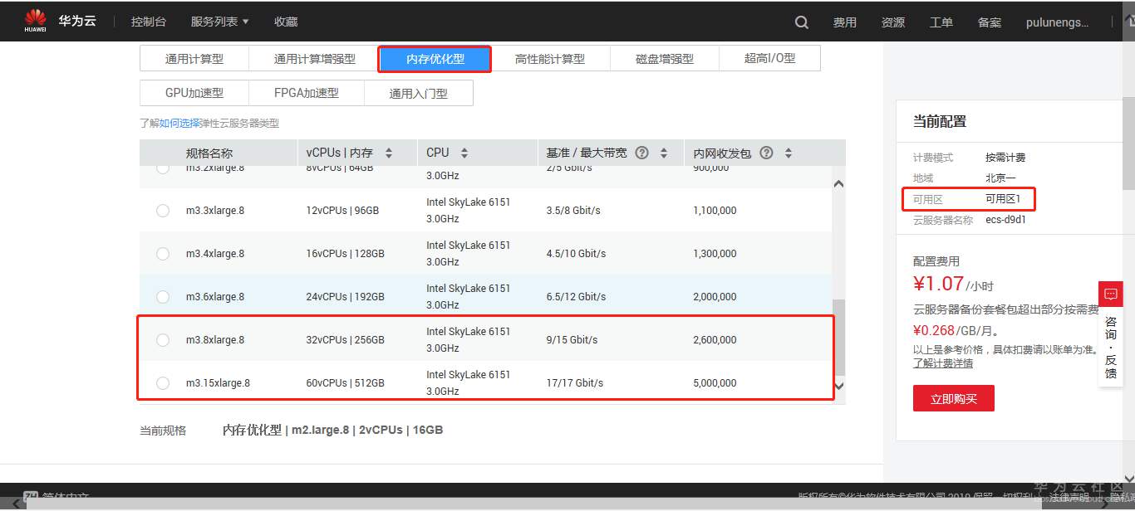Click the 可用区1 value

pos(1003,199)
